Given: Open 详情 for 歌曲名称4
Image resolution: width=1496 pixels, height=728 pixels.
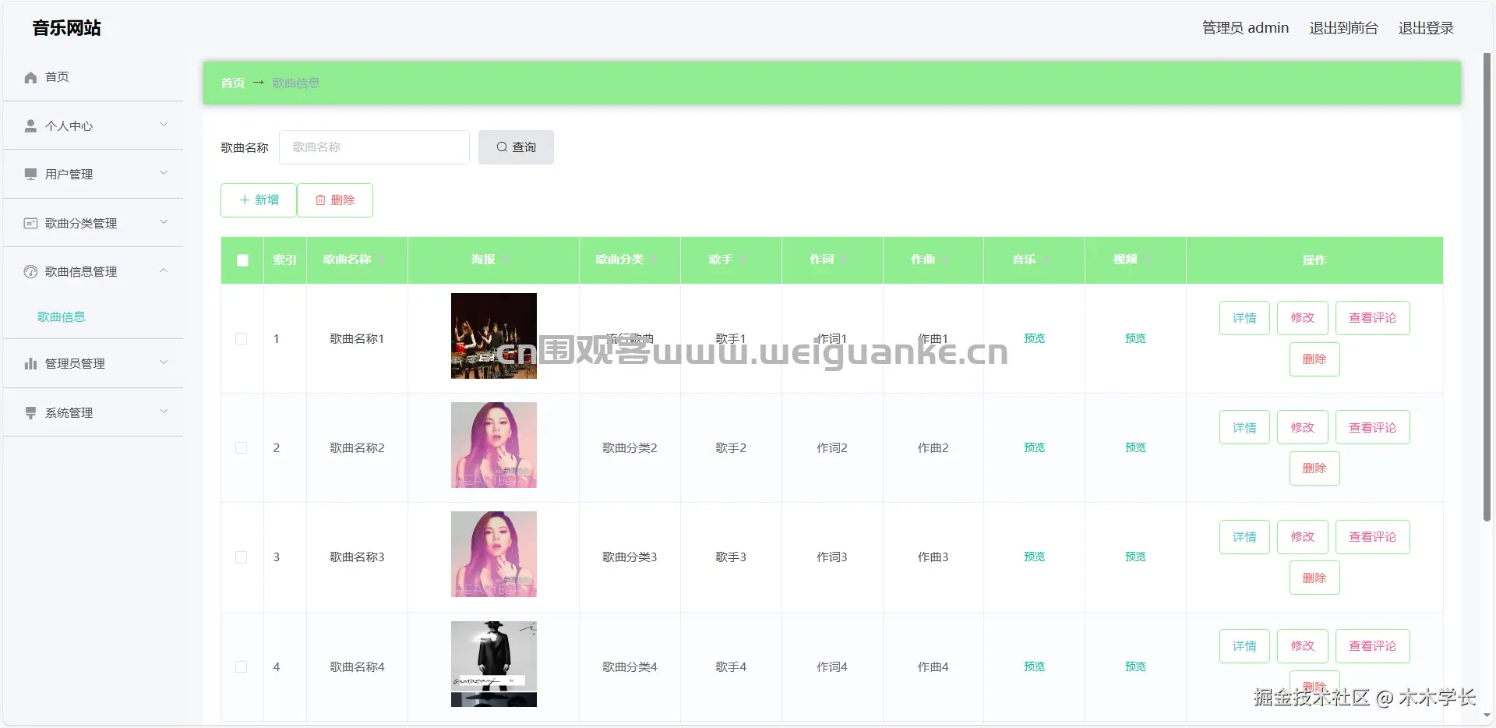Looking at the screenshot, I should (1244, 646).
